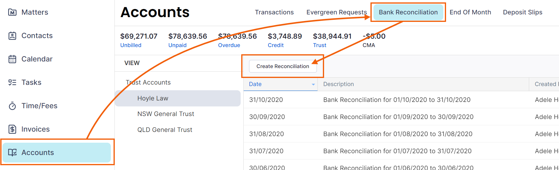
Task: Toggle Date column sort arrow
Action: click(x=313, y=85)
